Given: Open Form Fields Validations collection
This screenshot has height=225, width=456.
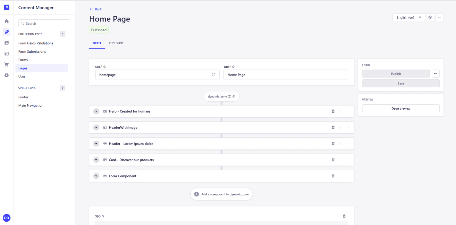Looking at the screenshot, I should point(36,43).
